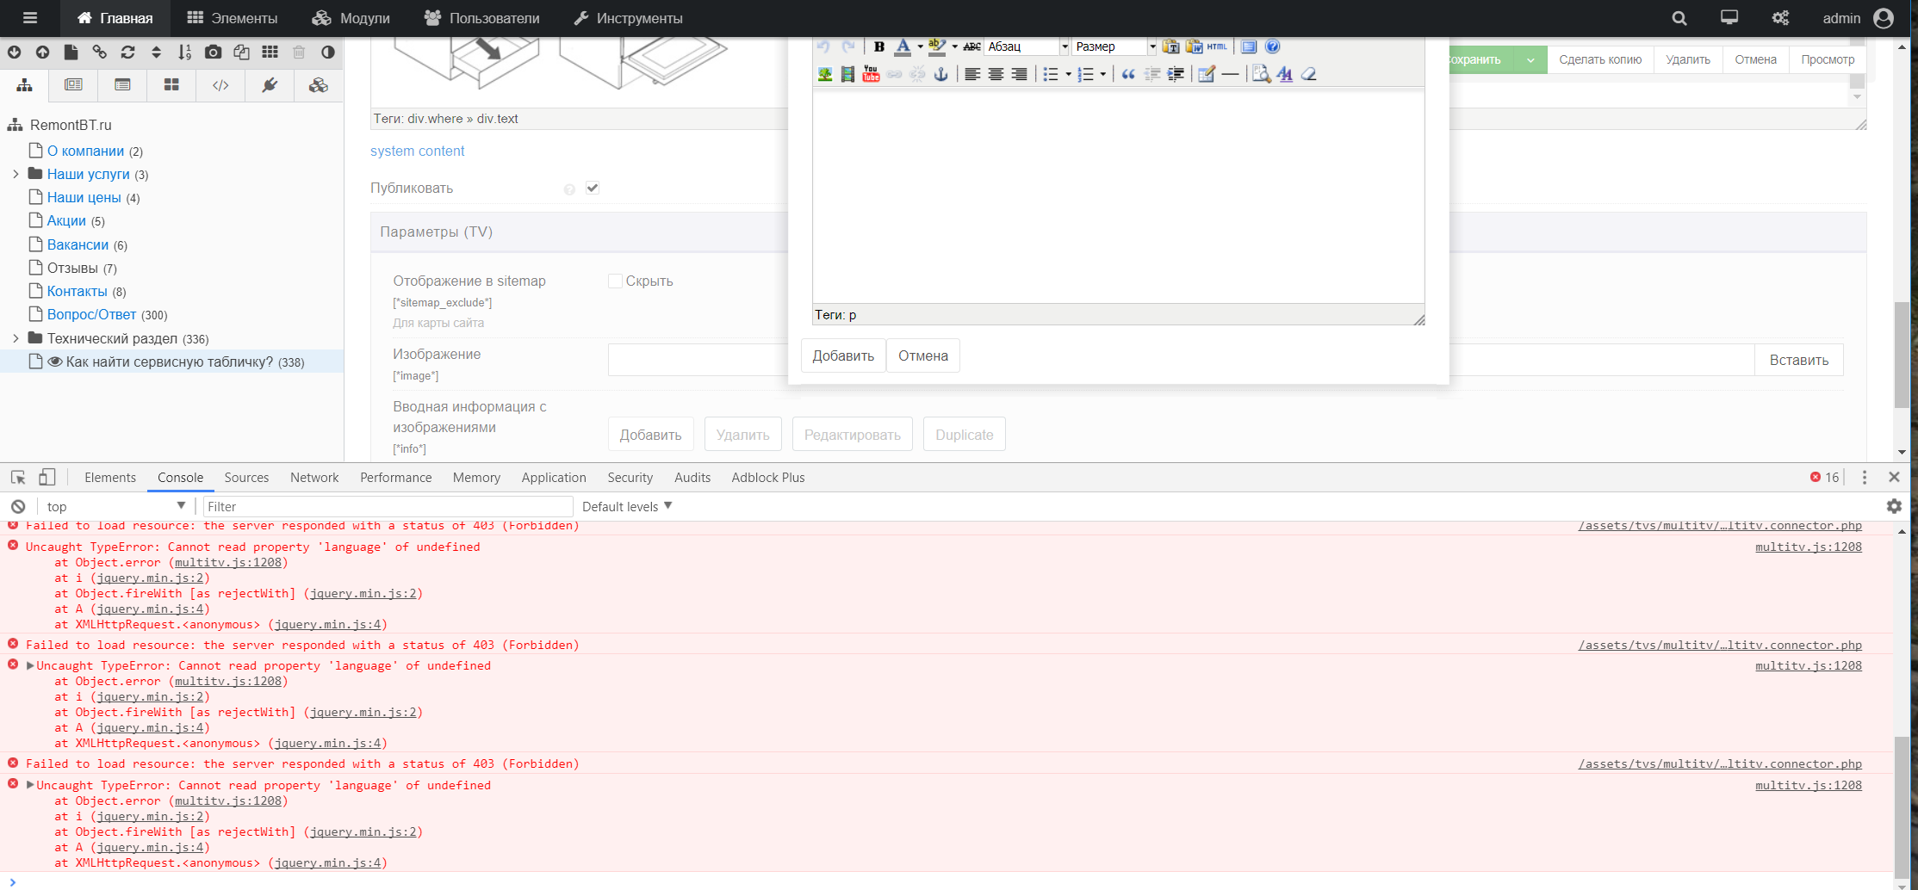This screenshot has width=1918, height=890.
Task: Click the camera icon in tree toolbar
Action: tap(213, 53)
